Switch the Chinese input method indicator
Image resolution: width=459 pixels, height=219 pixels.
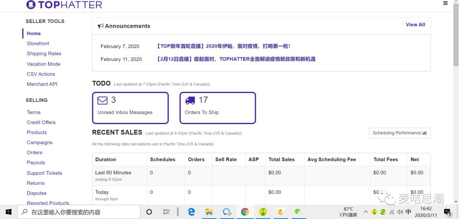408,212
